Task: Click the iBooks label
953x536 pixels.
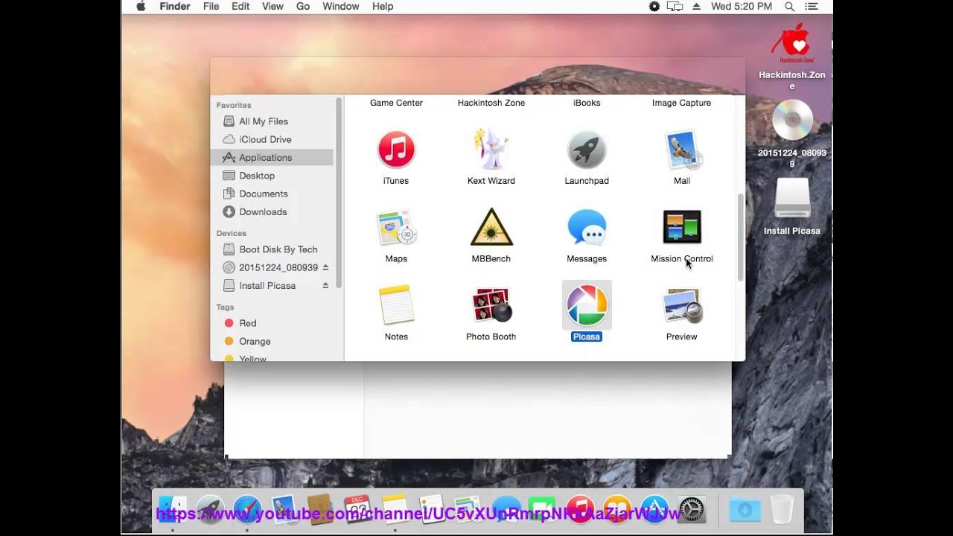Action: [x=587, y=103]
